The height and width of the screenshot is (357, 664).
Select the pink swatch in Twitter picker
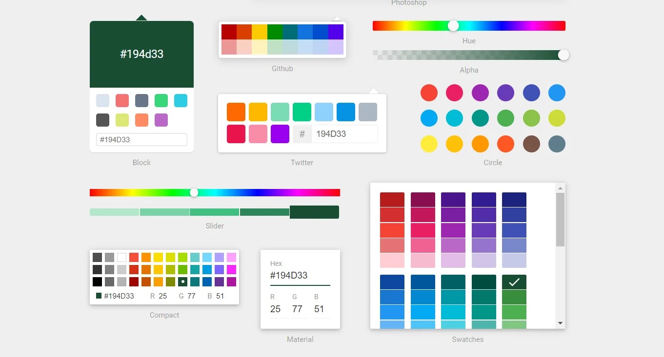pyautogui.click(x=258, y=134)
